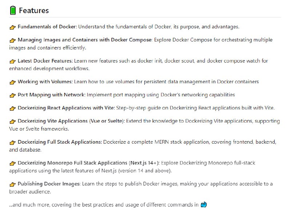This screenshot has height=212, width=291.
Task: Click the pointing hand before Fundamentals of Docker
Action: (x=13, y=27)
